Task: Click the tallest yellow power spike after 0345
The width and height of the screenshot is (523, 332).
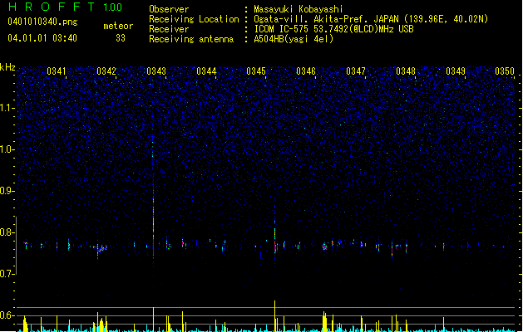Action: [275, 316]
